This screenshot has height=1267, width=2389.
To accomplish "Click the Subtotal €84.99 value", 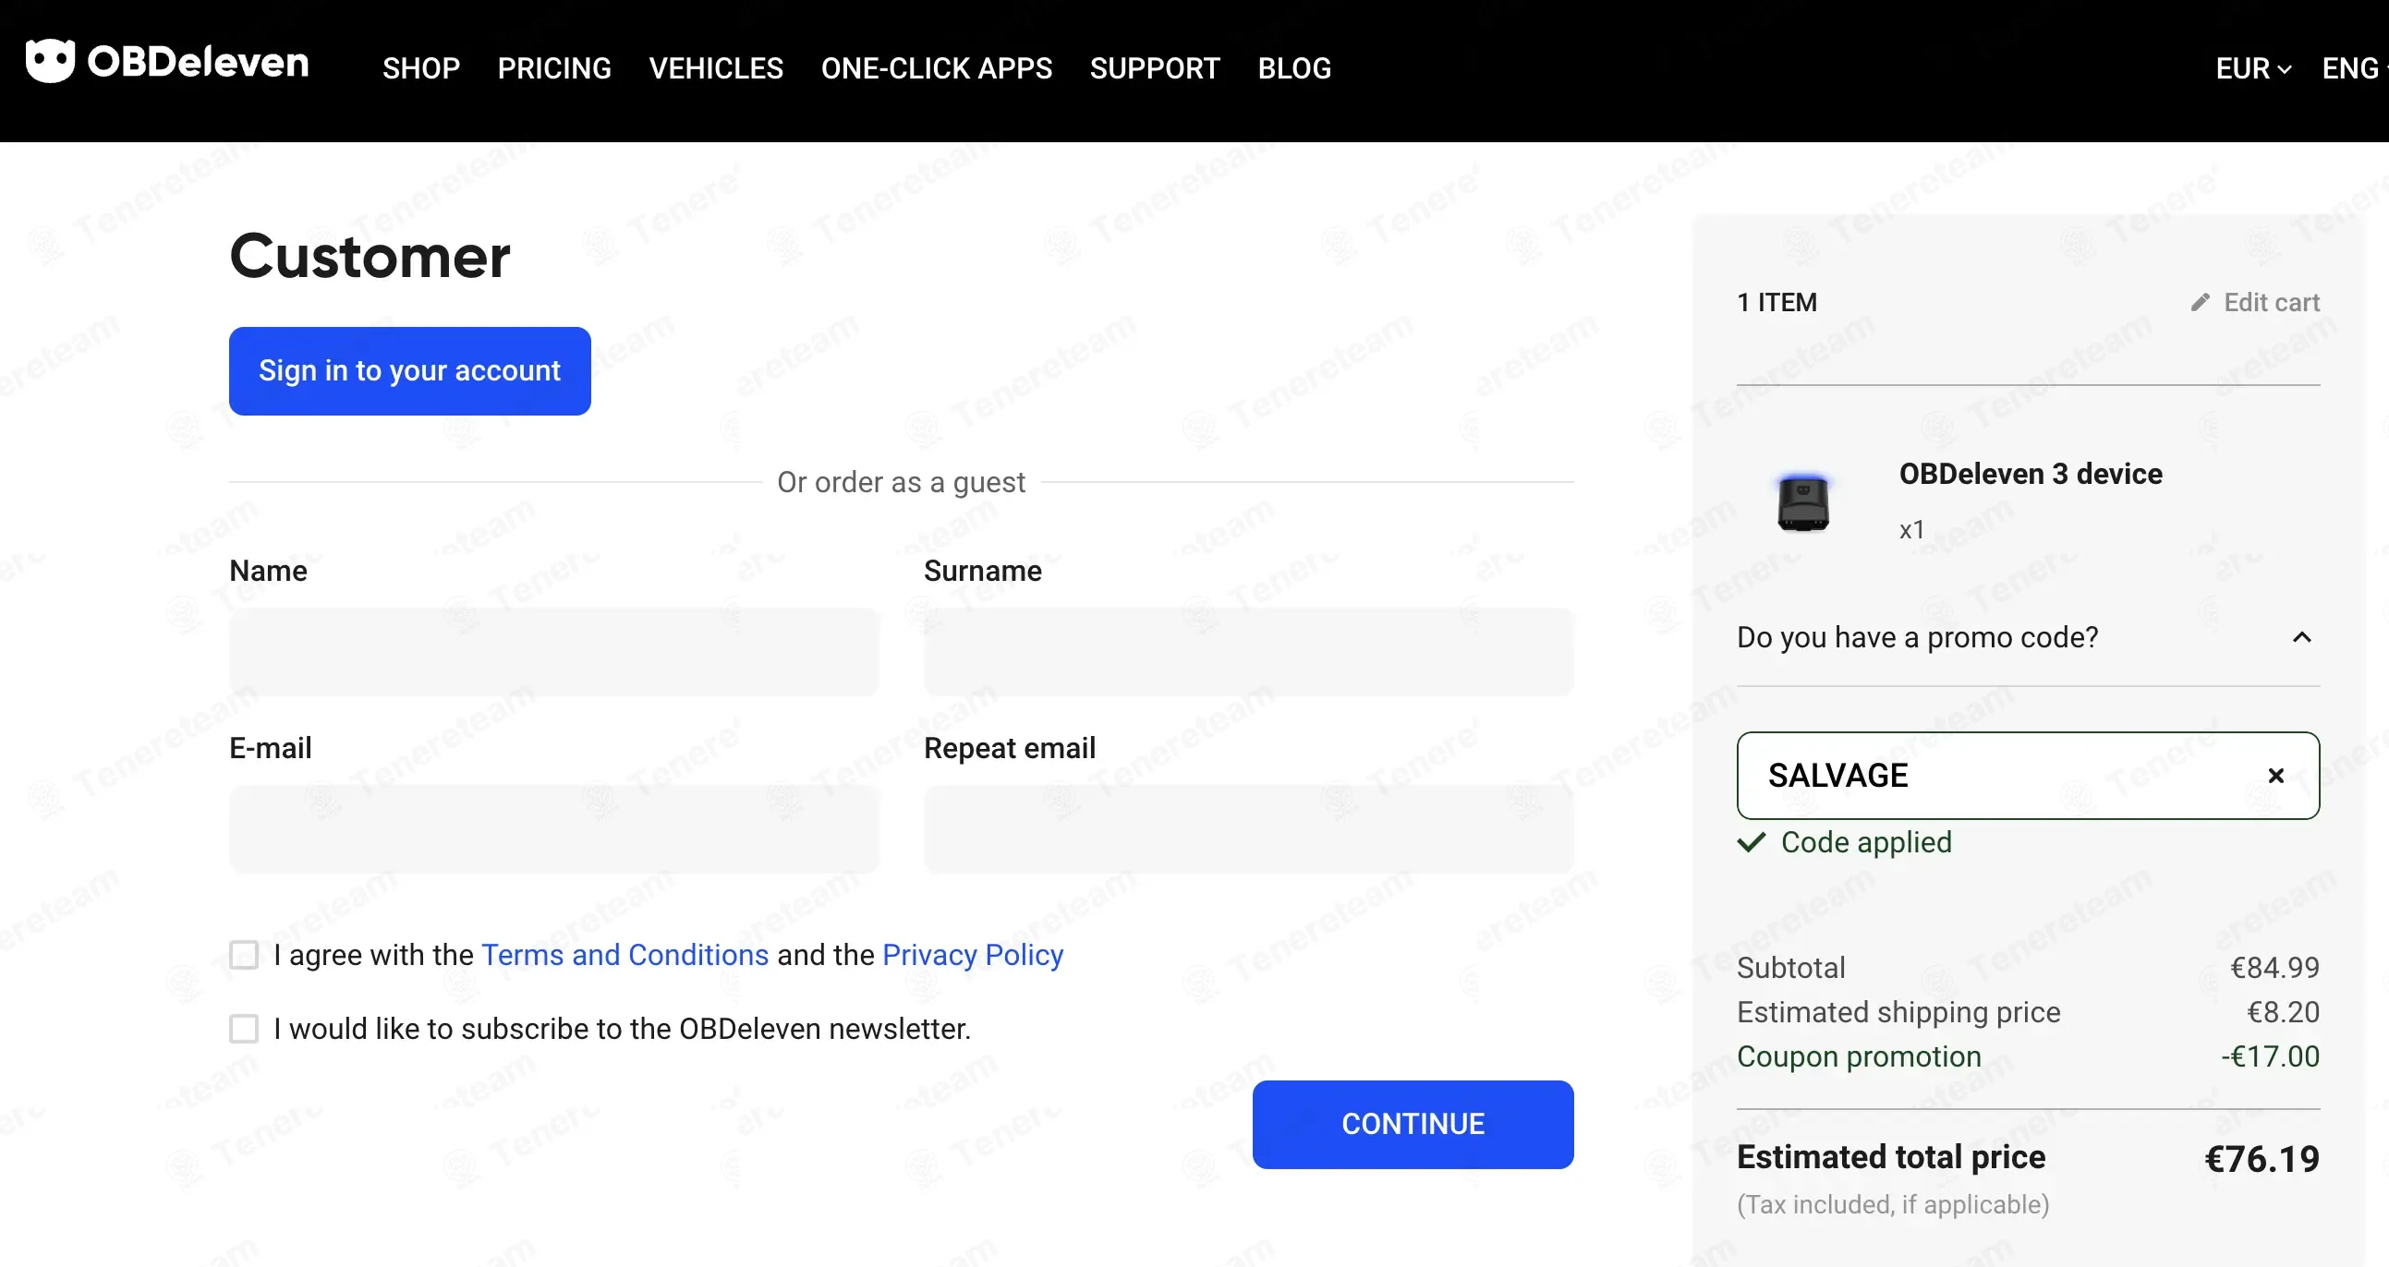I will (2275, 968).
